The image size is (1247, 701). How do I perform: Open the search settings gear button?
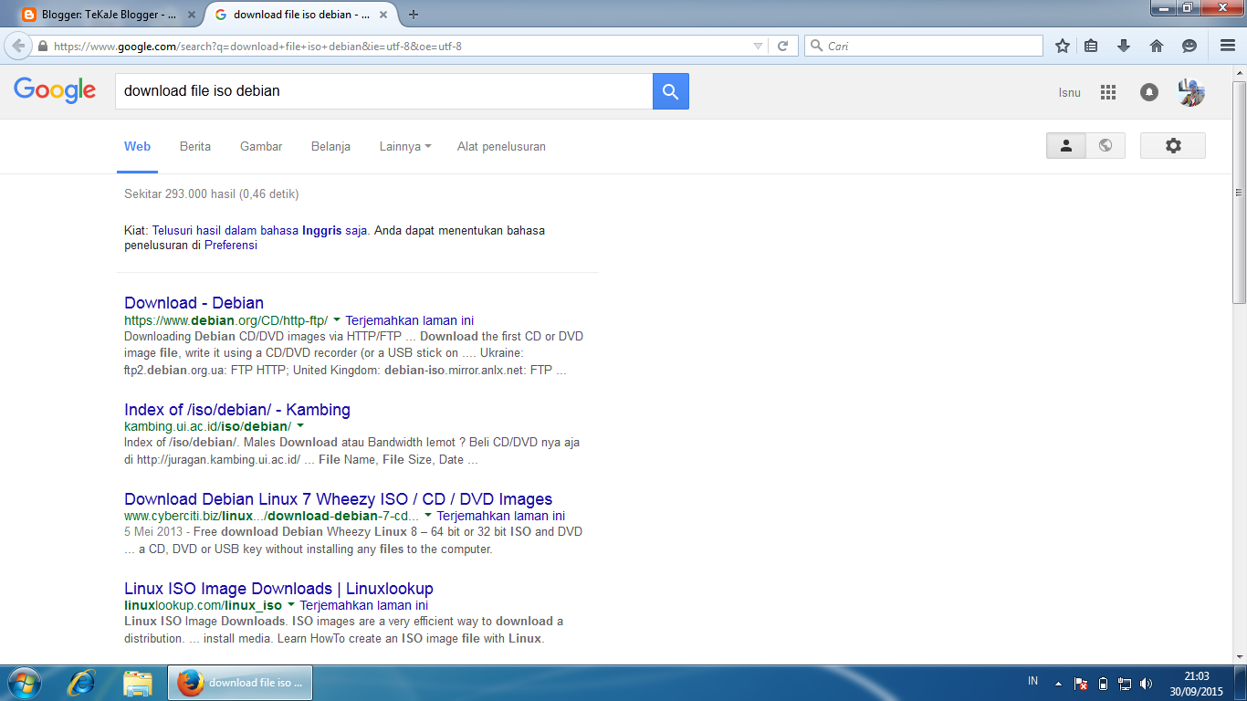pyautogui.click(x=1173, y=146)
